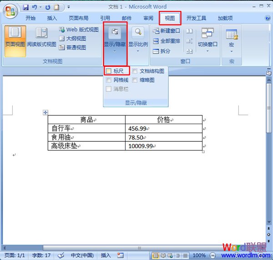273x260 pixels.
Task: Click 页面: 1/1 status bar indicator
Action: coord(15,255)
